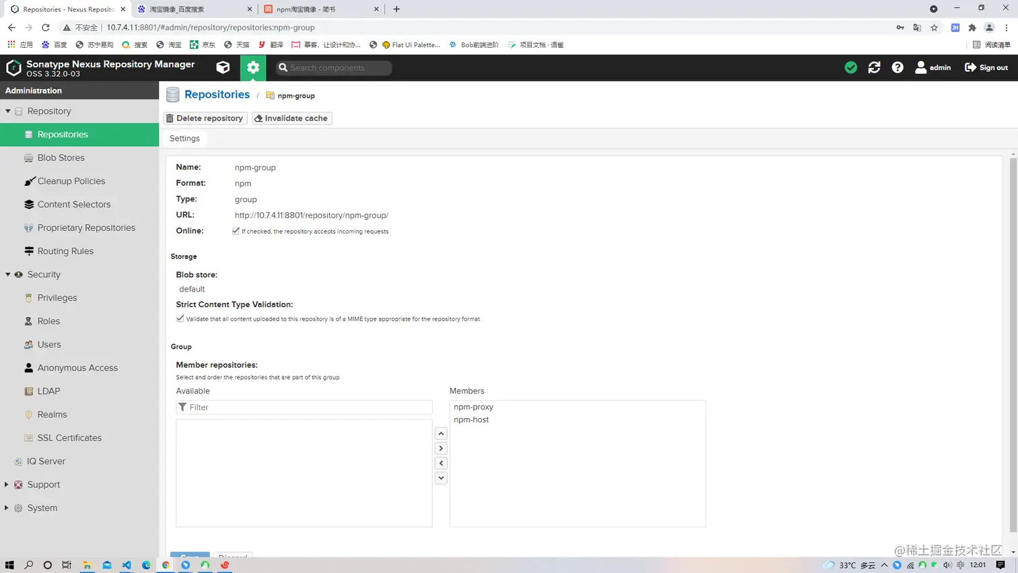This screenshot has width=1018, height=573.
Task: Open the translate page icon in address bar
Action: 917,28
